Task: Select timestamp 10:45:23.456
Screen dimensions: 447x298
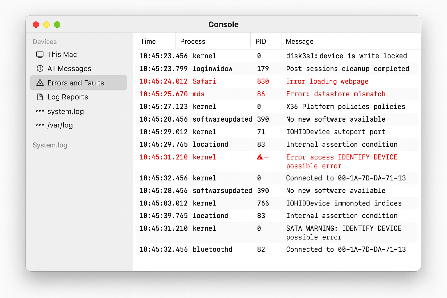Action: pos(164,56)
